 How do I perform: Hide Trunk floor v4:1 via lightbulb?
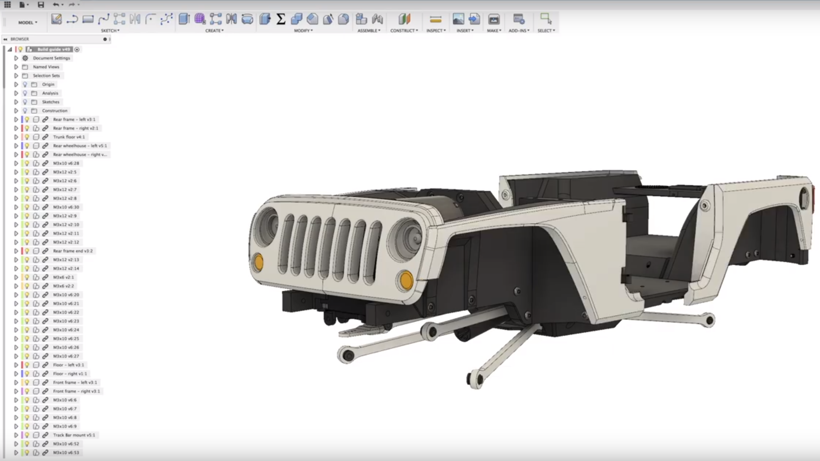tap(27, 137)
